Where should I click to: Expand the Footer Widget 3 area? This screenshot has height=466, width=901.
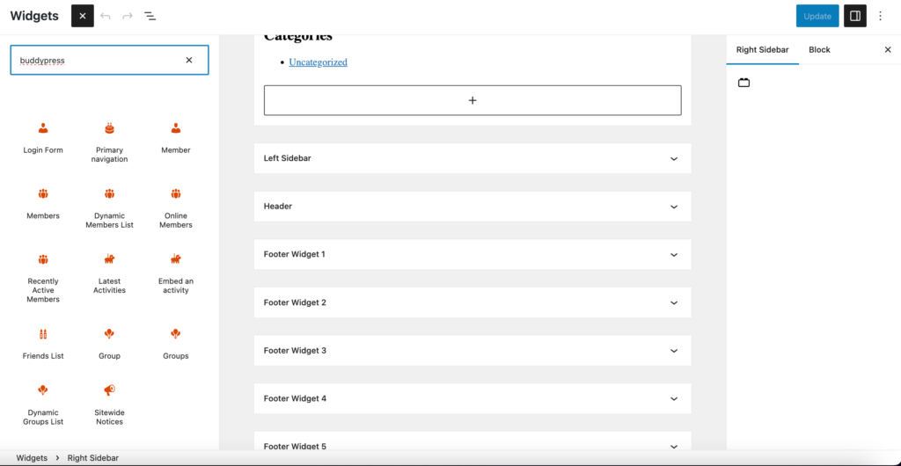[x=472, y=351]
